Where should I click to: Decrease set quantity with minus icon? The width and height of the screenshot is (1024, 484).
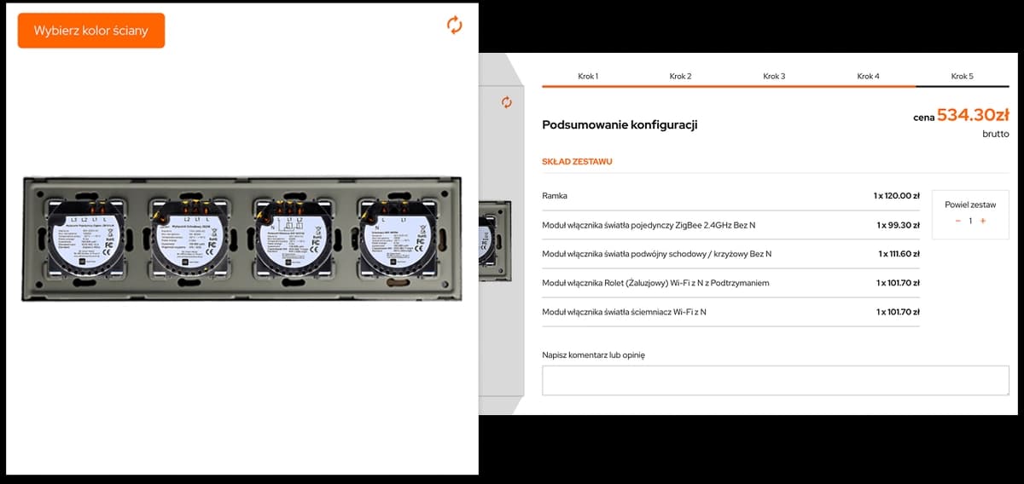pyautogui.click(x=958, y=221)
